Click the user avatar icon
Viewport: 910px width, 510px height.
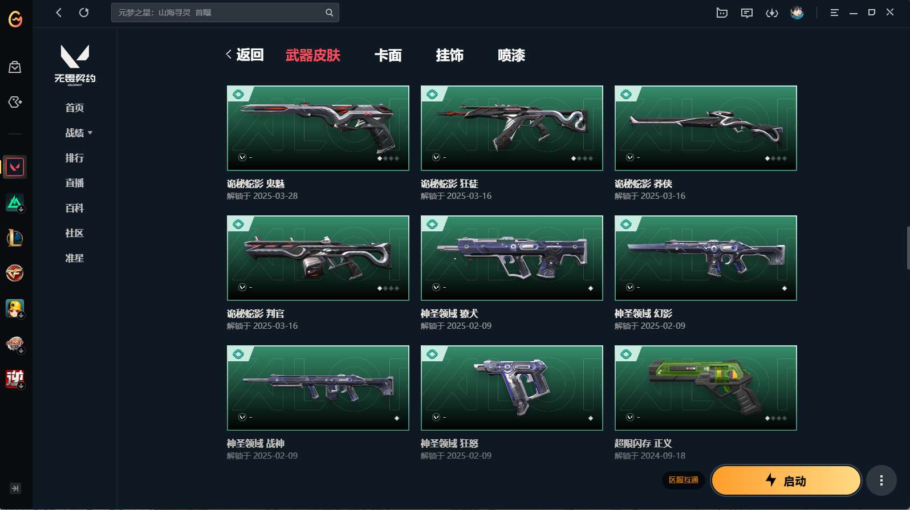[x=797, y=13]
